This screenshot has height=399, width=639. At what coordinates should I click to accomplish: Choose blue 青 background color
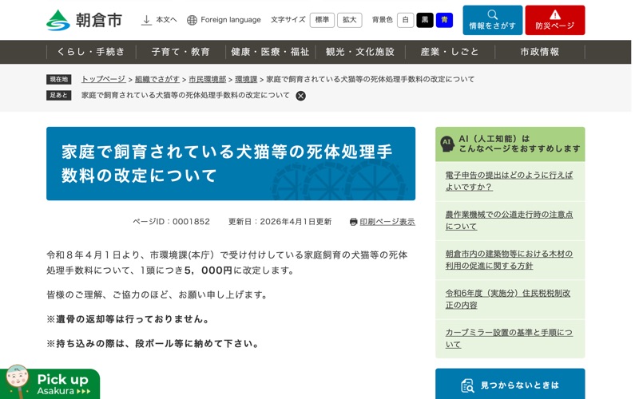[444, 20]
